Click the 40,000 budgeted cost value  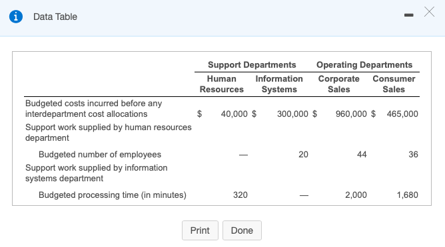[234, 114]
